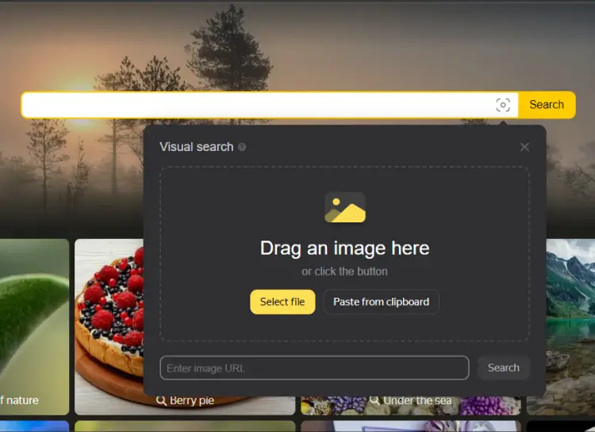Open the green leaf nature thumbnail
595x432 pixels.
(x=34, y=326)
